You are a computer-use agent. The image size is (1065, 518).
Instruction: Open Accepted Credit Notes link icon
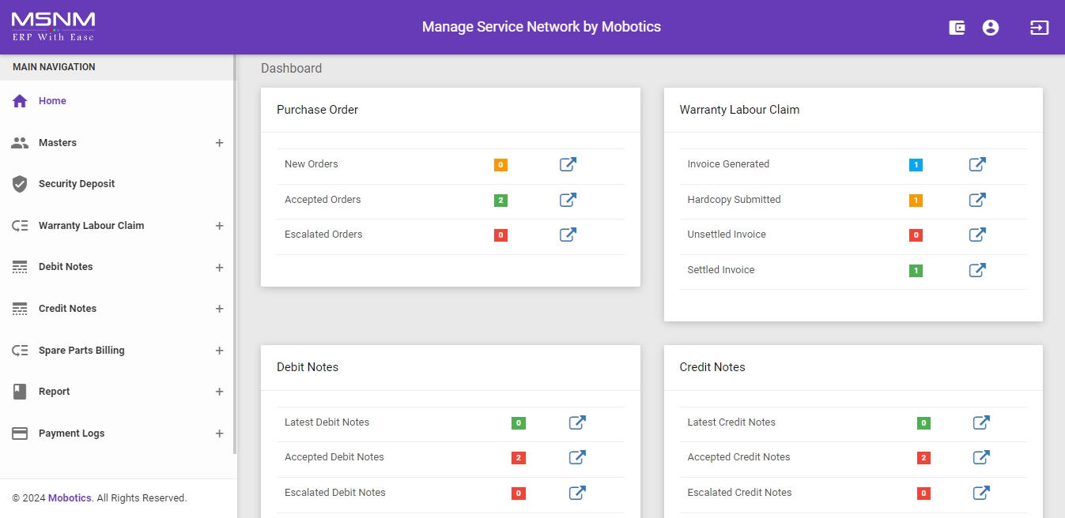(981, 457)
